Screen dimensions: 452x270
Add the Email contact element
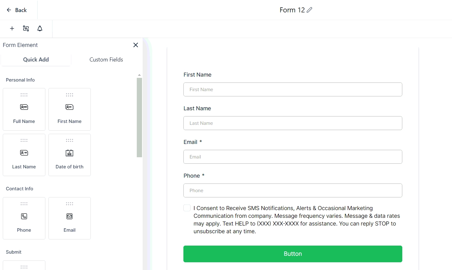[x=69, y=218]
